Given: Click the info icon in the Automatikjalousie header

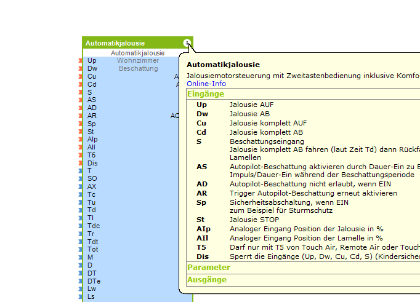Looking at the screenshot, I should [187, 43].
